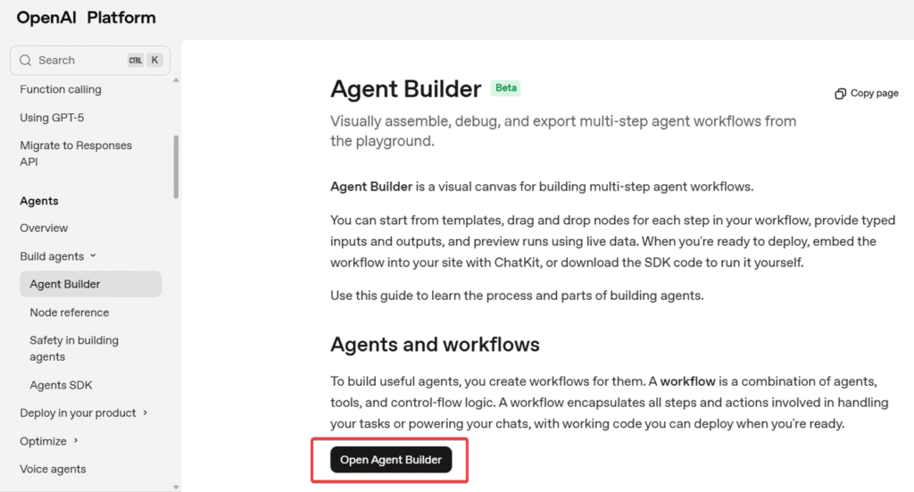The image size is (914, 492).
Task: Click the Beta badge next to title
Action: [505, 88]
